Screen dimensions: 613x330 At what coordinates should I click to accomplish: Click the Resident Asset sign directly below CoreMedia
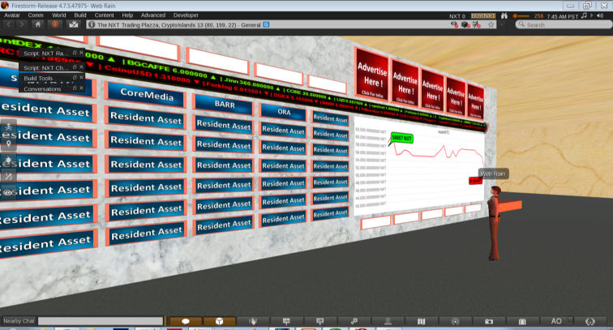point(146,118)
